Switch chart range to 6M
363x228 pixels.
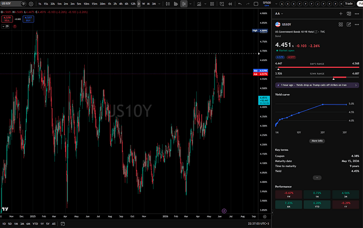point(28,224)
